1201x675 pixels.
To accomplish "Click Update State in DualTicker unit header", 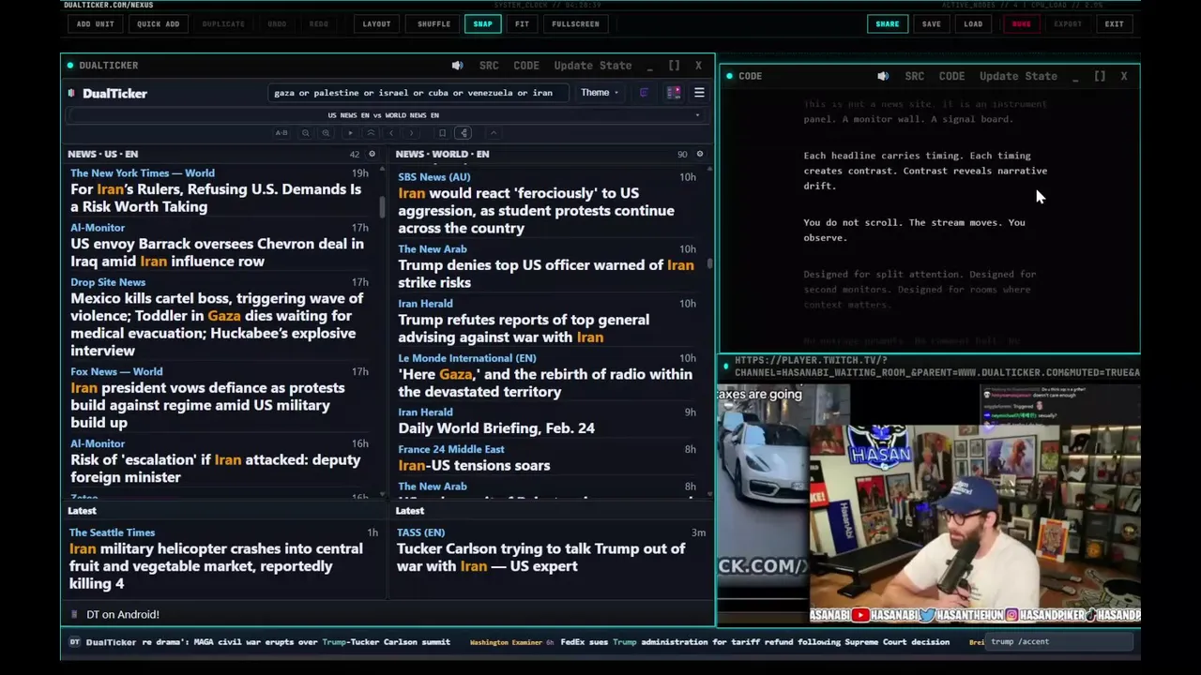I will click(x=593, y=66).
